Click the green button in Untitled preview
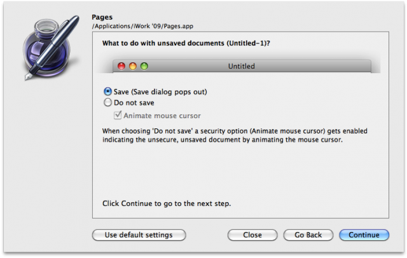 click(x=144, y=66)
